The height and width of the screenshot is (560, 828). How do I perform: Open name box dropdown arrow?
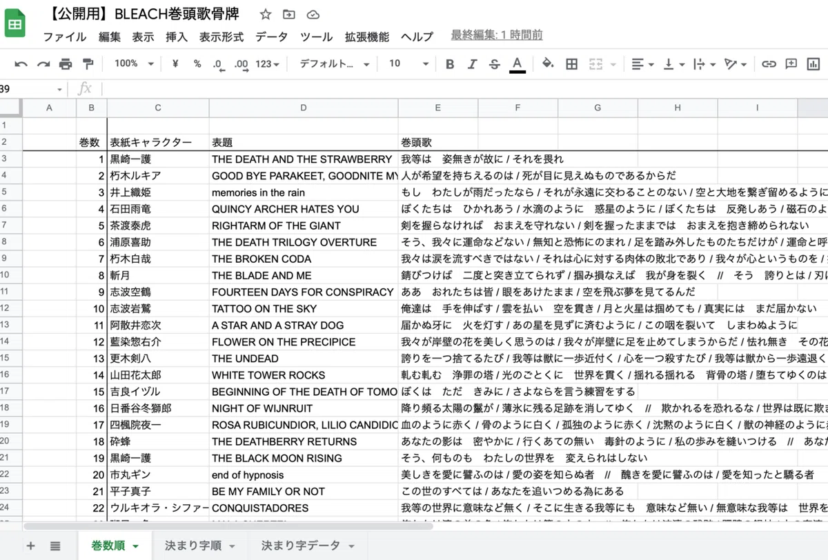coord(59,90)
